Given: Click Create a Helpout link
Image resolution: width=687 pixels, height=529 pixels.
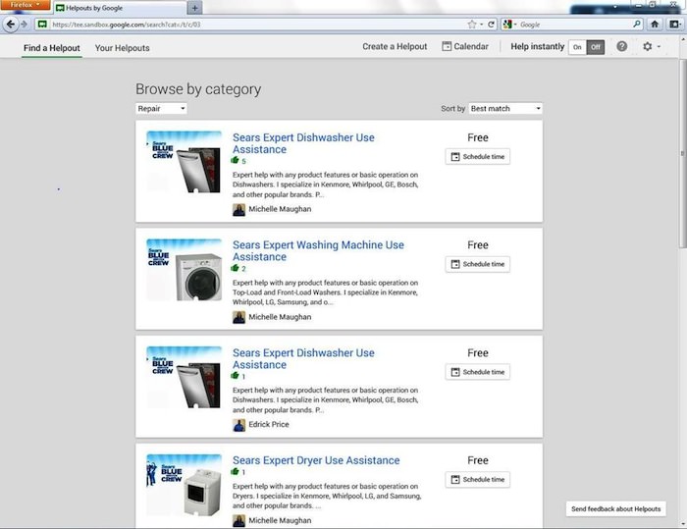Looking at the screenshot, I should pyautogui.click(x=395, y=46).
